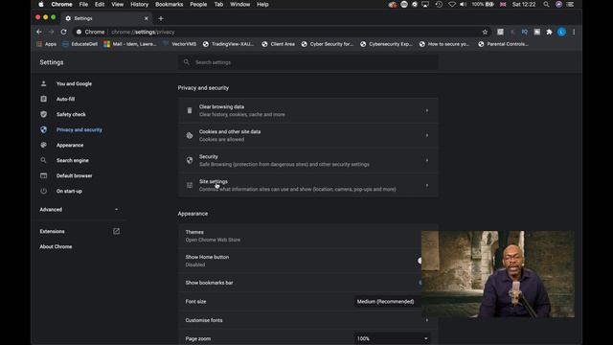613x345 pixels.
Task: Click the You and Google person icon
Action: tap(43, 83)
